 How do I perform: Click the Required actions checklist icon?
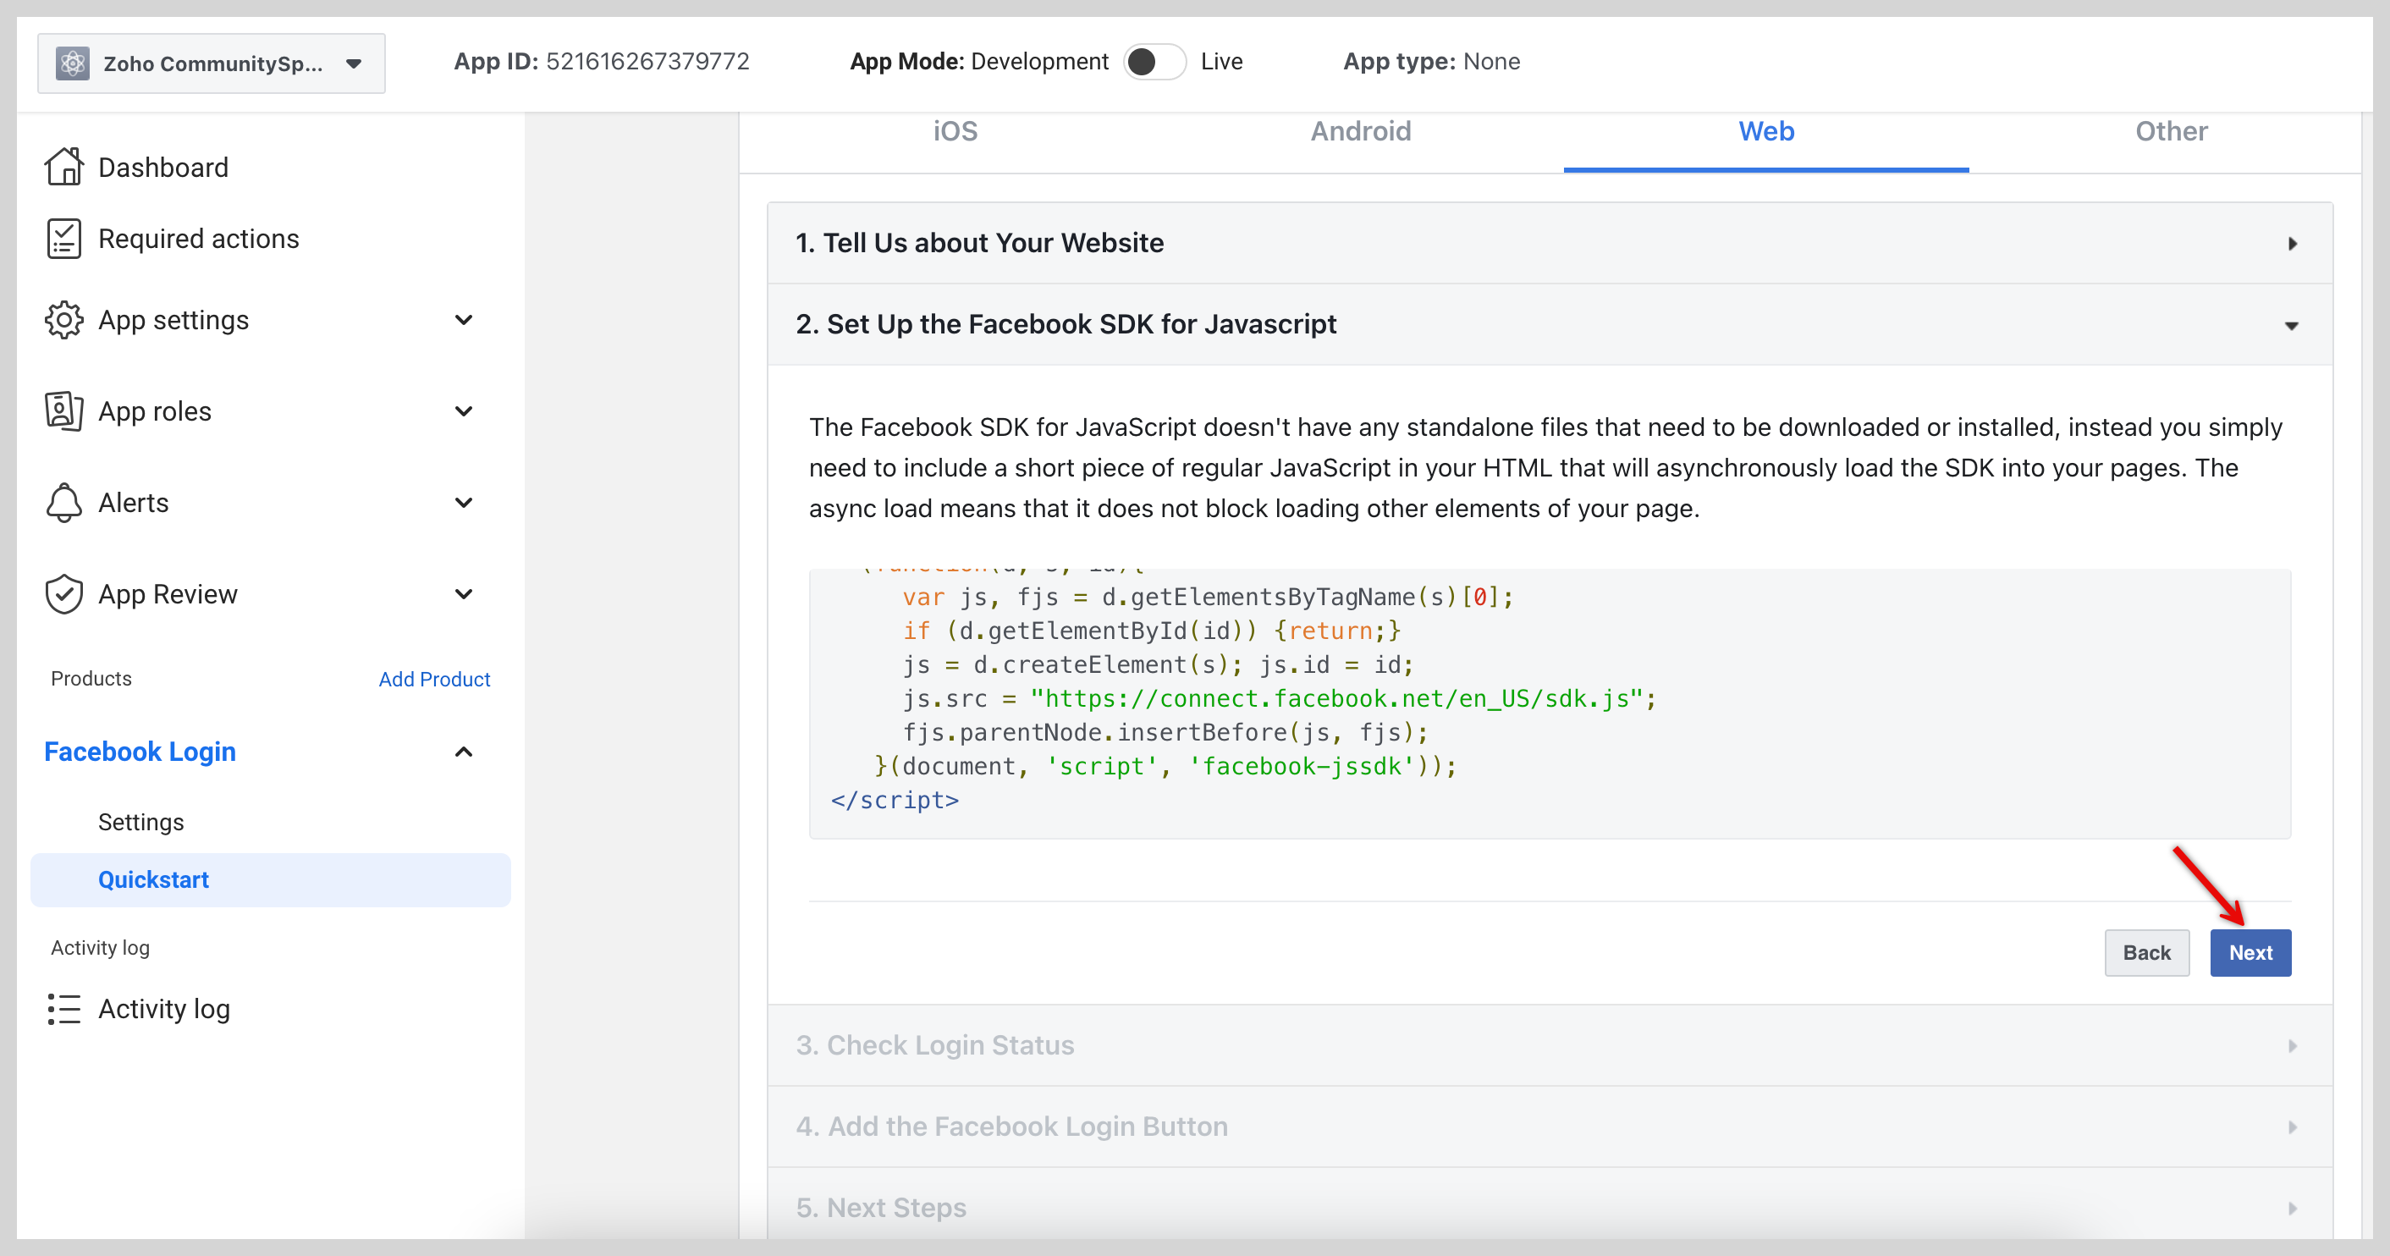tap(63, 239)
